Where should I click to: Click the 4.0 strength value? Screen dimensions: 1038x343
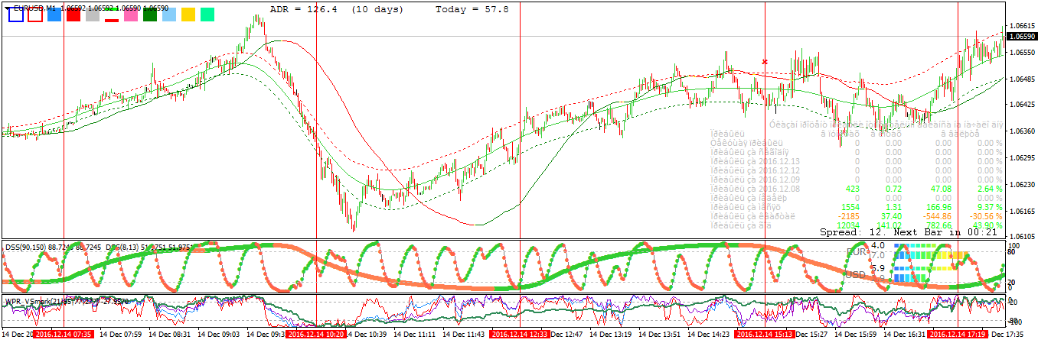pyautogui.click(x=878, y=245)
